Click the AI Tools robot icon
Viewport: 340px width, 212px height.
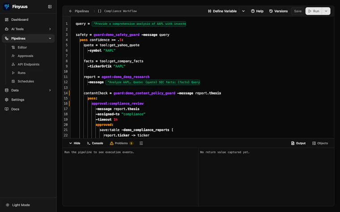click(x=7, y=29)
